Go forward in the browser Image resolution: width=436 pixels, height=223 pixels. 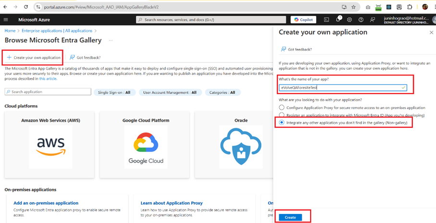click(x=15, y=7)
